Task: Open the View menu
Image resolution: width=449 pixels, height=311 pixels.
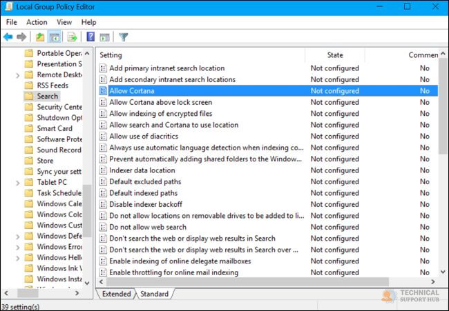Action: click(x=64, y=22)
